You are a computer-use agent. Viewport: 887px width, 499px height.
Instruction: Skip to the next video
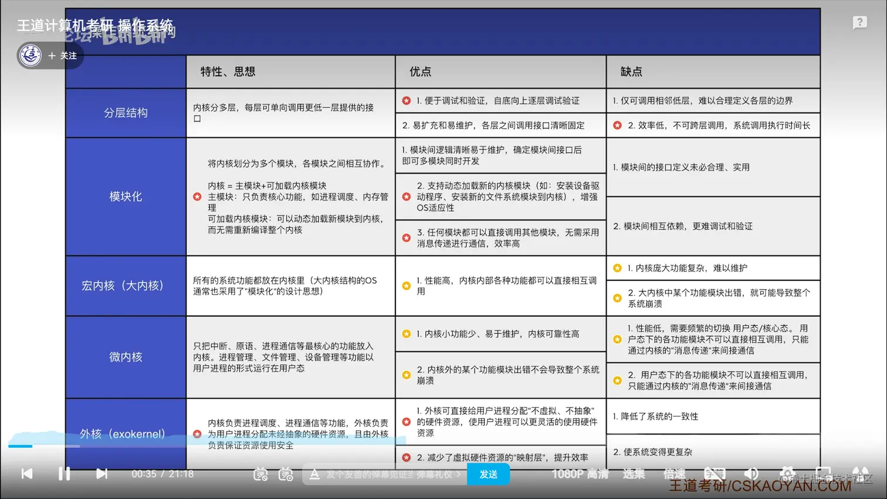pos(101,474)
